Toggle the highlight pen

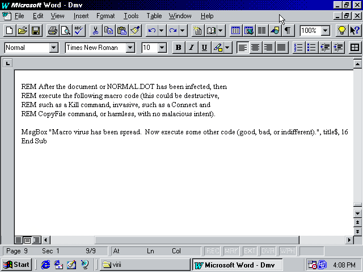click(x=218, y=48)
